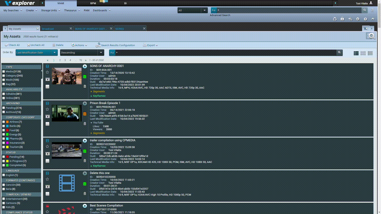
Task: Switch to compact rows view
Action: point(370,53)
